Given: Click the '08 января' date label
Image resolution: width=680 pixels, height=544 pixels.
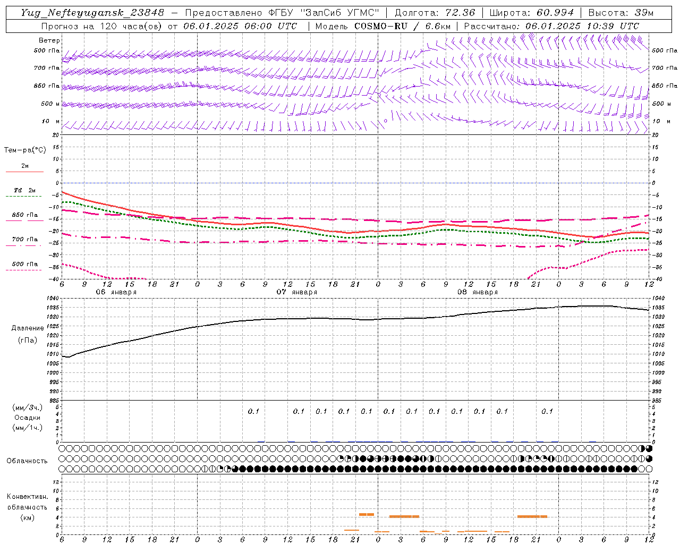Looking at the screenshot, I should point(477,292).
